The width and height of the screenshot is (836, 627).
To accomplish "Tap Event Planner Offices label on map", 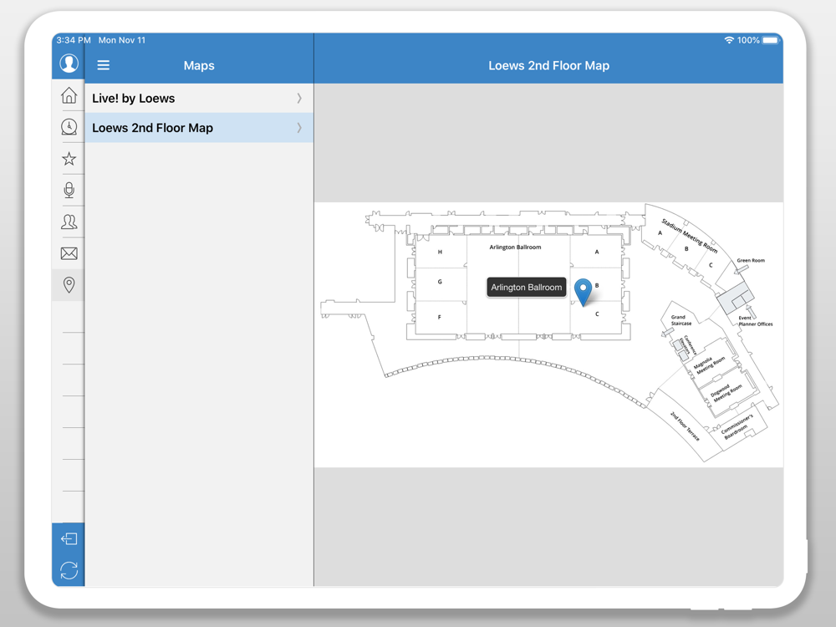I will [755, 321].
